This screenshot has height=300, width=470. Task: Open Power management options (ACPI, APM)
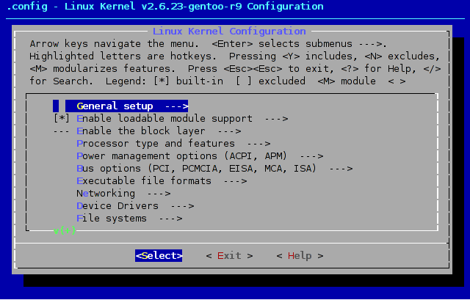click(x=200, y=156)
